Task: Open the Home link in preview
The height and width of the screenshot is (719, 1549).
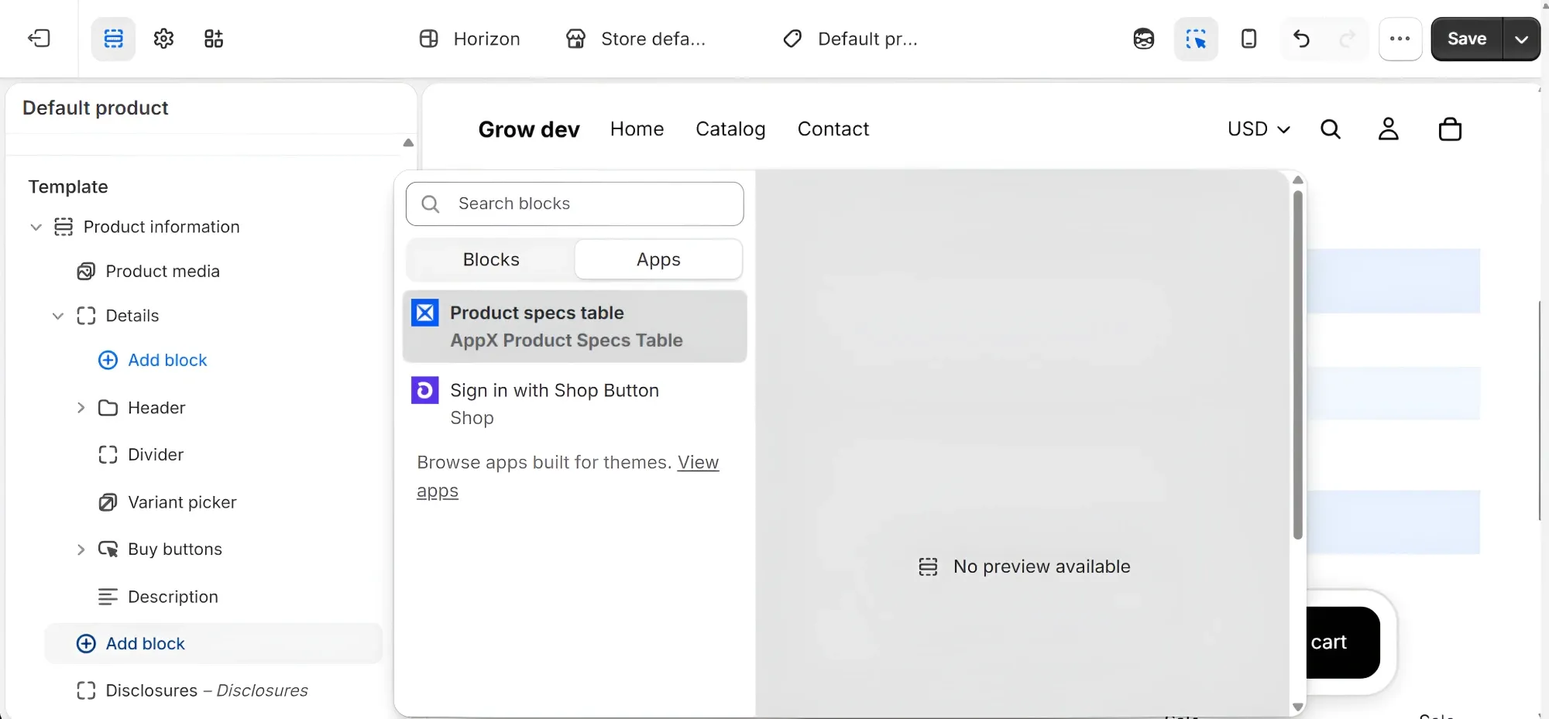Action: [x=637, y=129]
